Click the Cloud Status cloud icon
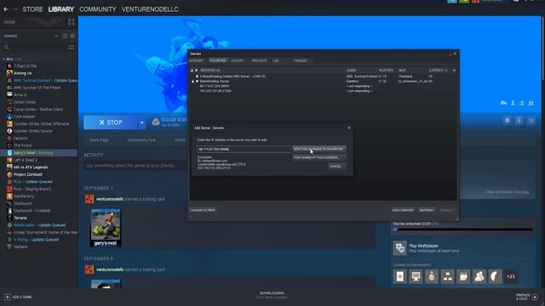The width and height of the screenshot is (545, 306). click(156, 122)
